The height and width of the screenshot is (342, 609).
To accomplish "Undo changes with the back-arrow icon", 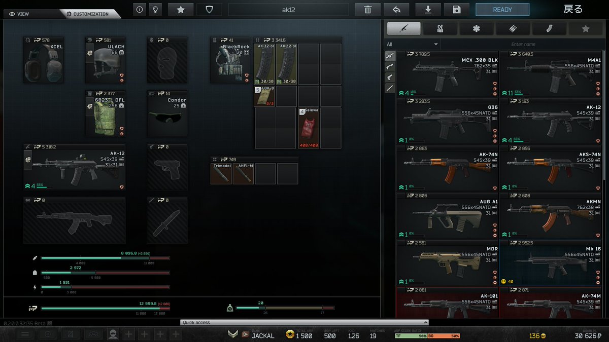I will [x=396, y=9].
